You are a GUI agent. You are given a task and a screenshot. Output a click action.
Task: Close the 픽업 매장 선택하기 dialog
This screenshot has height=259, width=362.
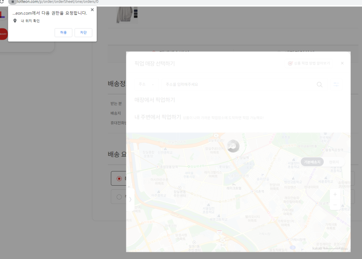click(x=342, y=63)
